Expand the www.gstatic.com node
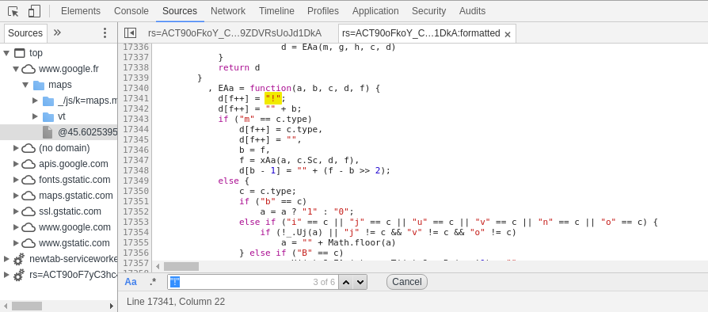This screenshot has height=312, width=708. coord(16,243)
